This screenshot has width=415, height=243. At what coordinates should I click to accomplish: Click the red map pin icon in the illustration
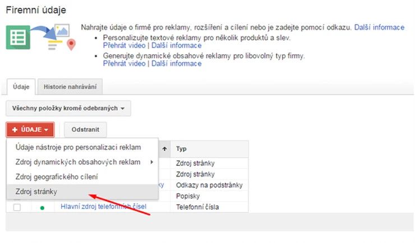click(x=71, y=45)
